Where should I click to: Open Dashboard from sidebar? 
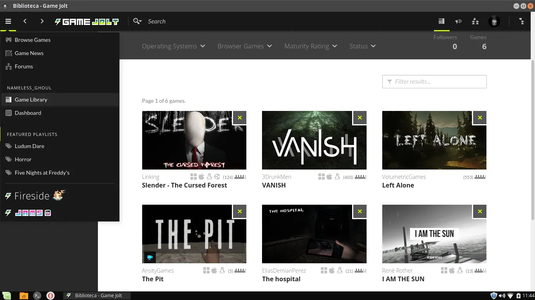pyautogui.click(x=60, y=113)
